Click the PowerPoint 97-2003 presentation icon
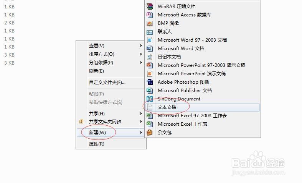 coord(150,65)
